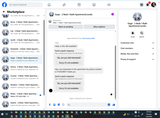Select Gage's apartment conversation

21,59
